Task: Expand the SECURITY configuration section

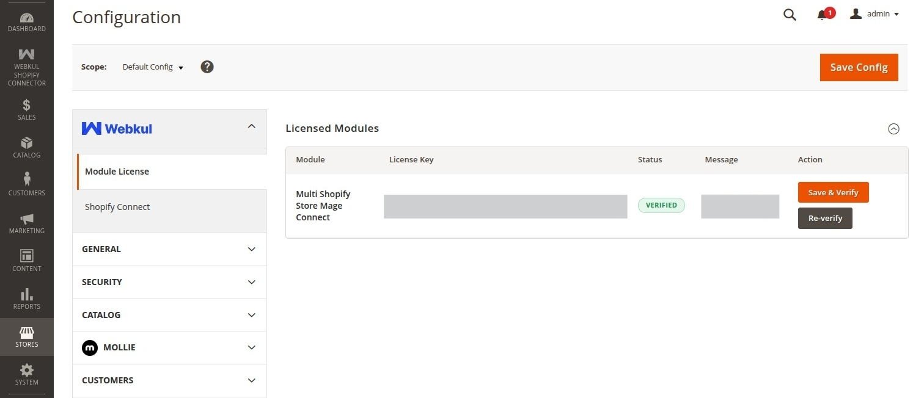Action: pyautogui.click(x=169, y=282)
